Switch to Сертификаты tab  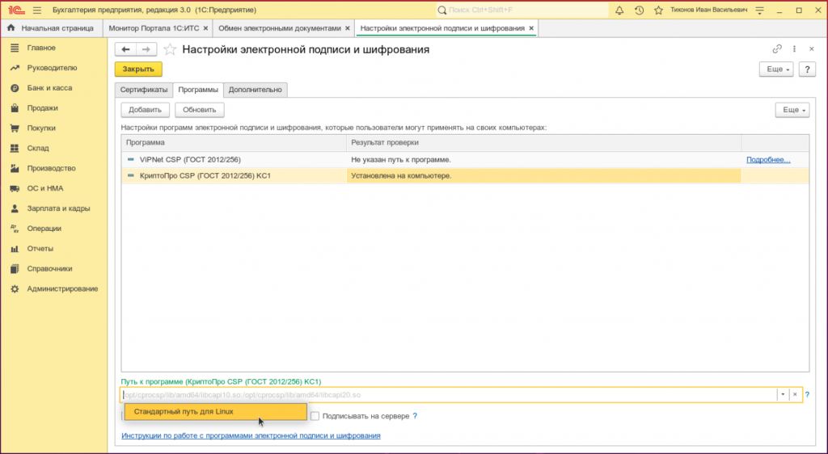coord(144,90)
